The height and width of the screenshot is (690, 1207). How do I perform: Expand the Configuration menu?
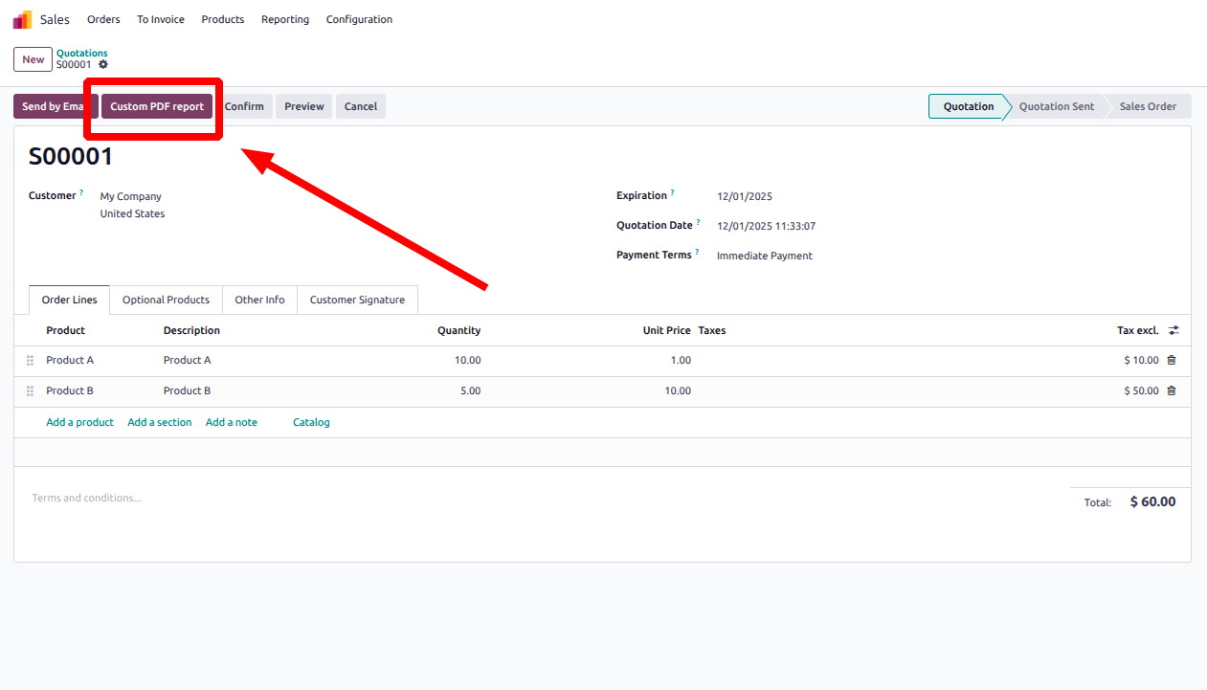[x=359, y=19]
